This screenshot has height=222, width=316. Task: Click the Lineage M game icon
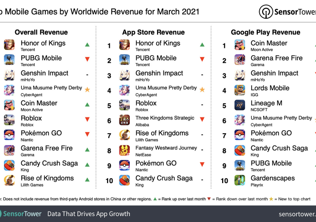(x=240, y=106)
